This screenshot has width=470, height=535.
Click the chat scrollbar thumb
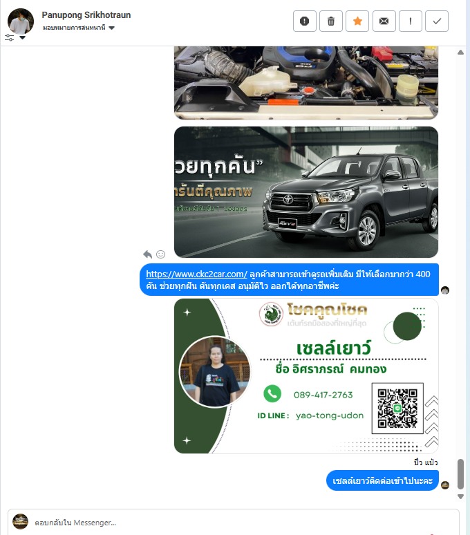460,474
